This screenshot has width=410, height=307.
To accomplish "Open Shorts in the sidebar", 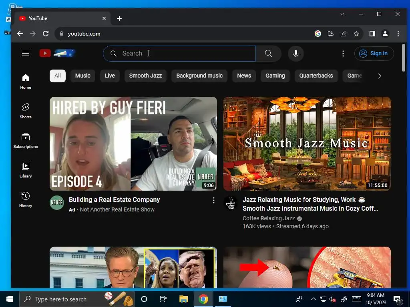I will coord(26,111).
